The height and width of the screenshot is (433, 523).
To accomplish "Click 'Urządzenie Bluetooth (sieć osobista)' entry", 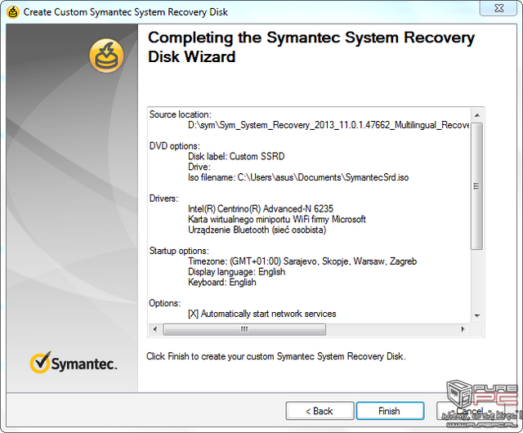I will [x=257, y=230].
